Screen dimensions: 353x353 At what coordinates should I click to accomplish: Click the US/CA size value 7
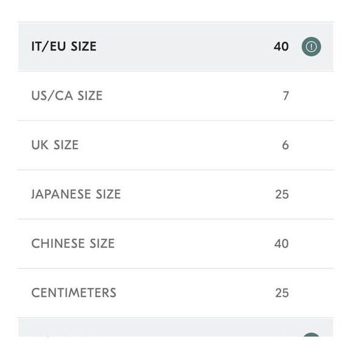click(x=285, y=96)
